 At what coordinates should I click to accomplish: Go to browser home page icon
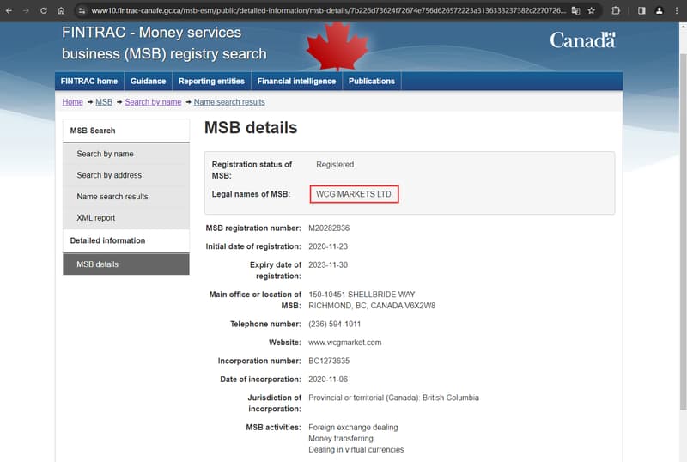[60, 10]
